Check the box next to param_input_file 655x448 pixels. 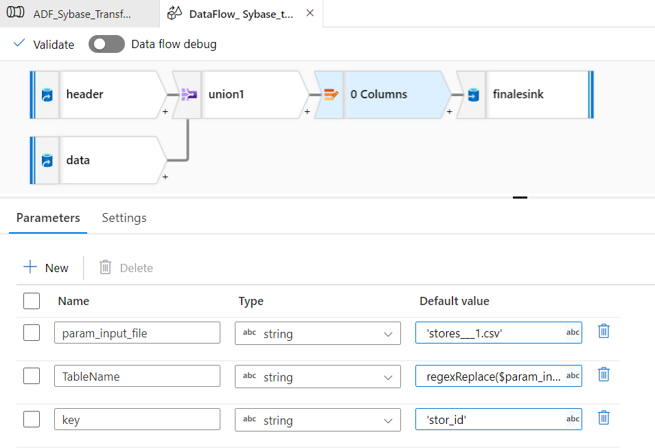32,333
